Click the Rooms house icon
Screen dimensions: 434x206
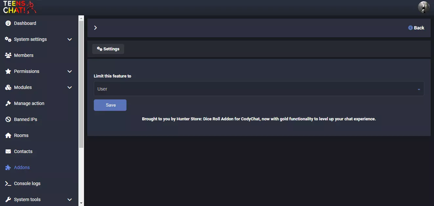pyautogui.click(x=8, y=135)
